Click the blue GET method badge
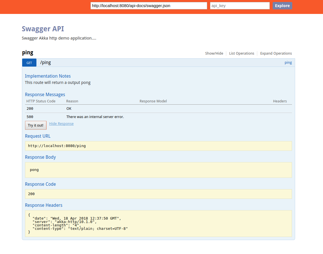The width and height of the screenshot is (323, 254). [29, 63]
